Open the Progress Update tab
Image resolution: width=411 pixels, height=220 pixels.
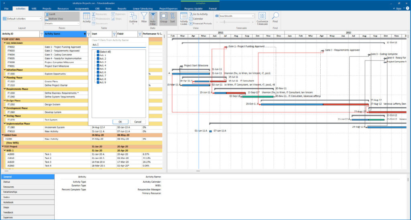click(193, 9)
